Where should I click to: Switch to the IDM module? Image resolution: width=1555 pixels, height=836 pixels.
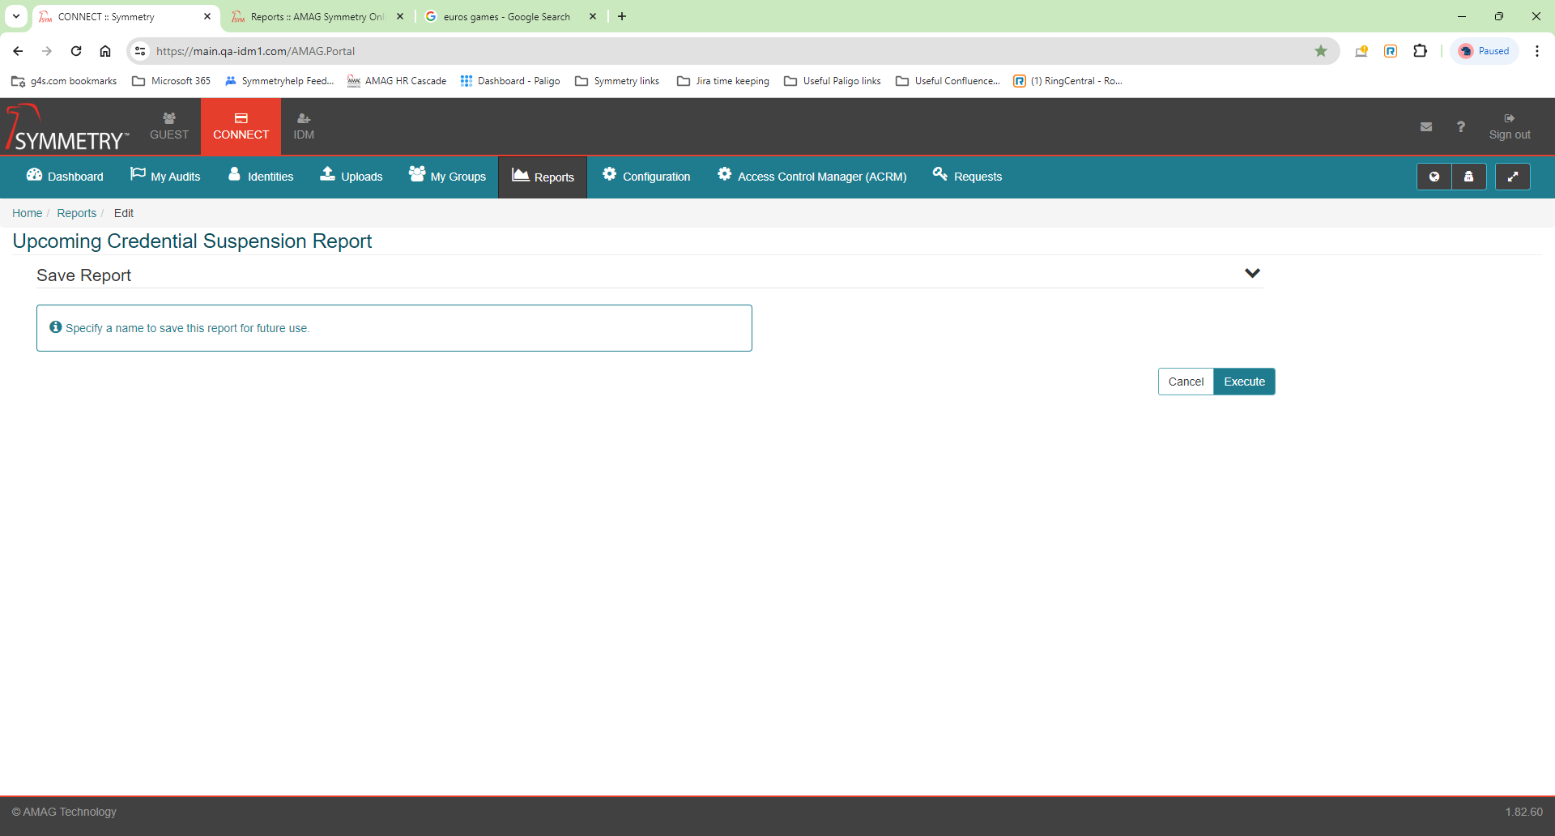point(304,126)
